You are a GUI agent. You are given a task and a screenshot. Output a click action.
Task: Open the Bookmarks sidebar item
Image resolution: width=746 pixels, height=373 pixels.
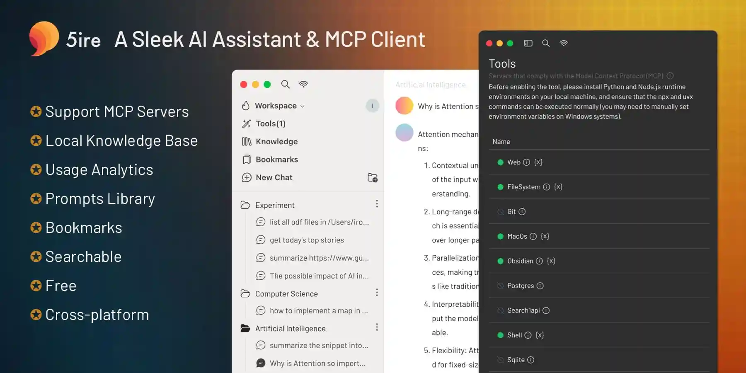pos(276,160)
